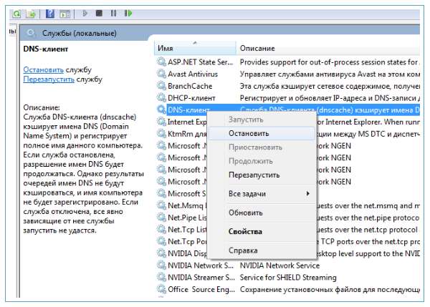Choose Приостановить in the context menu
Viewport: 430px width, 307px height.
pos(262,147)
